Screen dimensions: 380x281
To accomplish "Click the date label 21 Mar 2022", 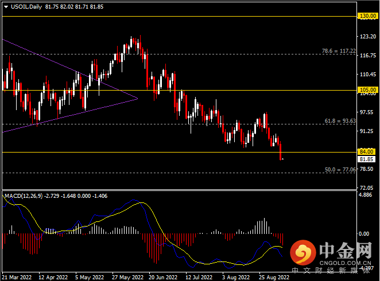I will 17,278.
